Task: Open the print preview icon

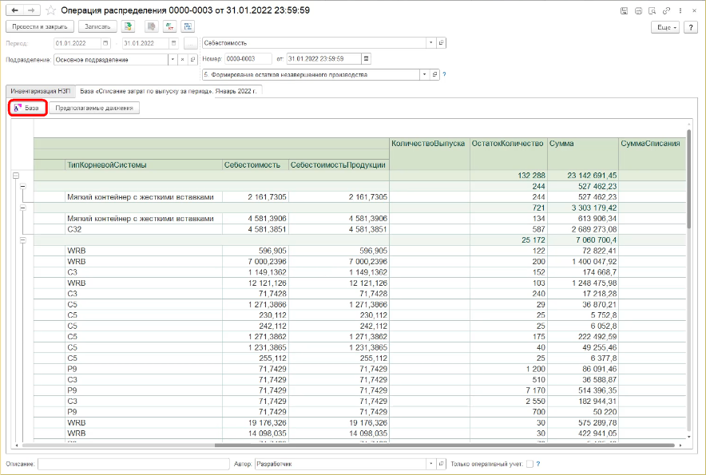Action: point(651,10)
